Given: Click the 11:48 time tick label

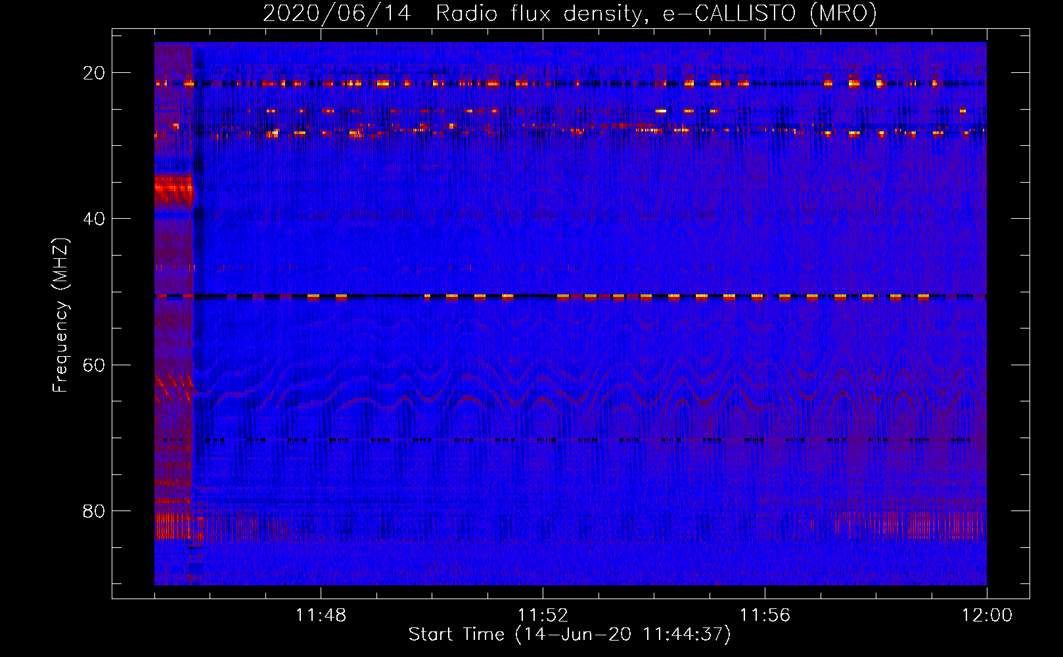Looking at the screenshot, I should 321,616.
